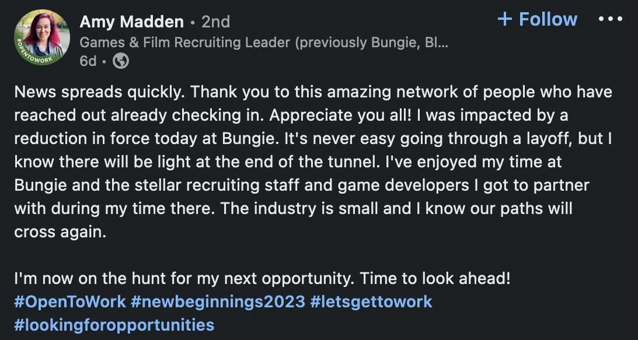Viewport: 638px width, 340px height.
Task: Click the words 'cross again' ending the paragraph
Action: pyautogui.click(x=60, y=232)
